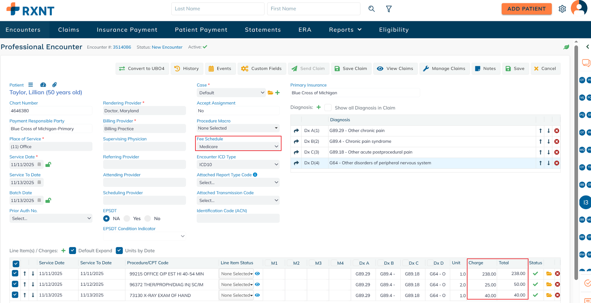
Task: Click the search magnifier icon
Action: [371, 9]
